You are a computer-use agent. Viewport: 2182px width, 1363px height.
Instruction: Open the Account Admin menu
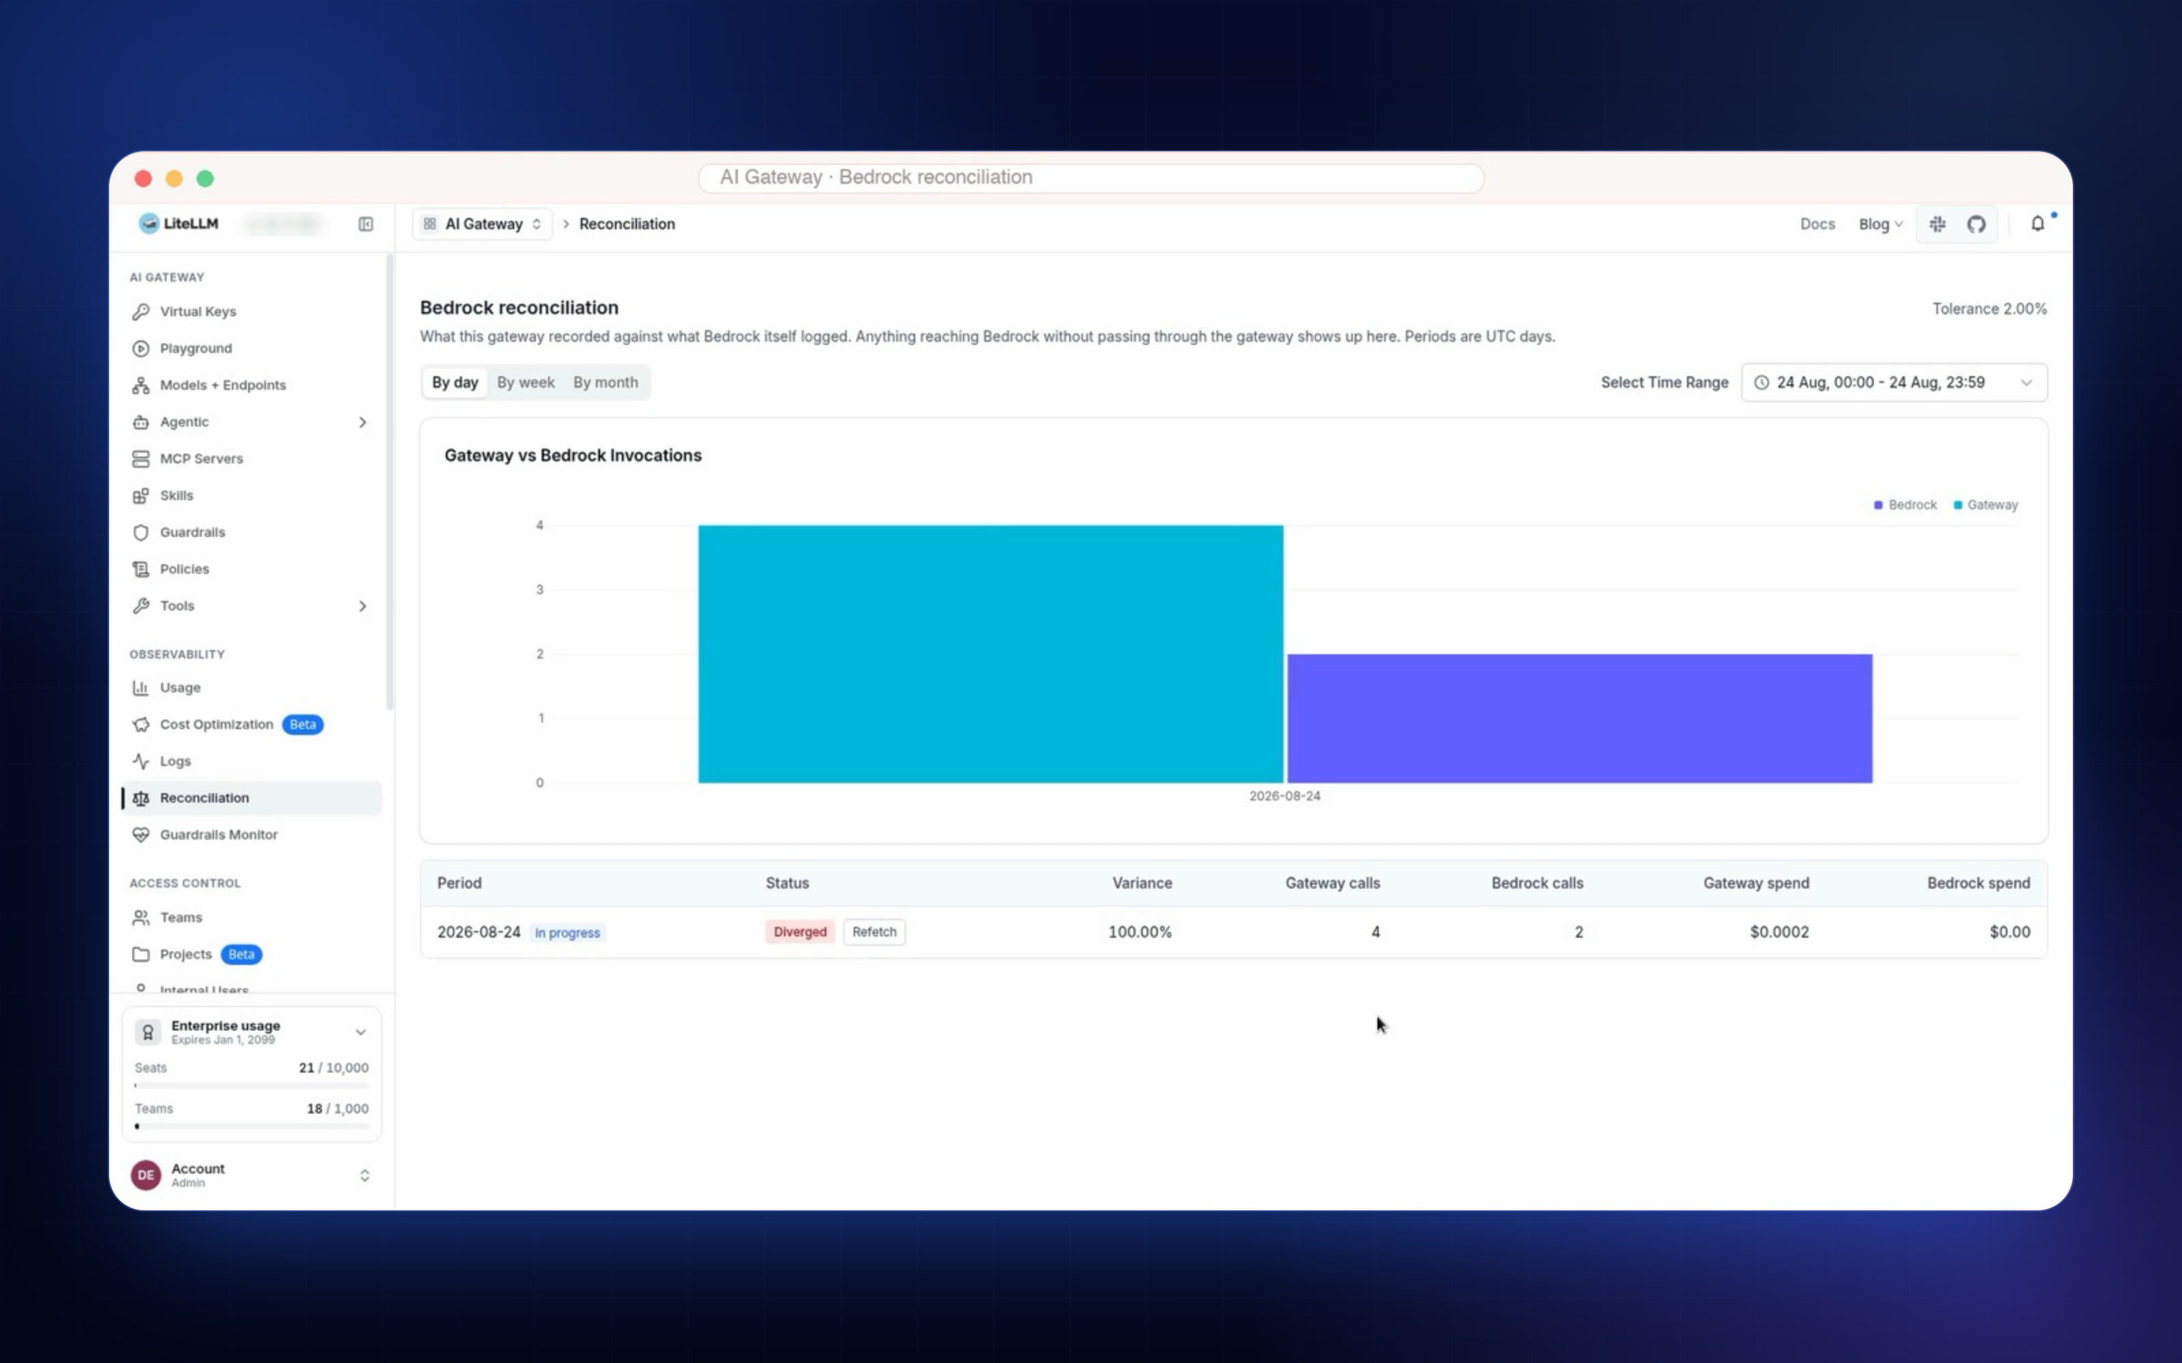click(251, 1176)
